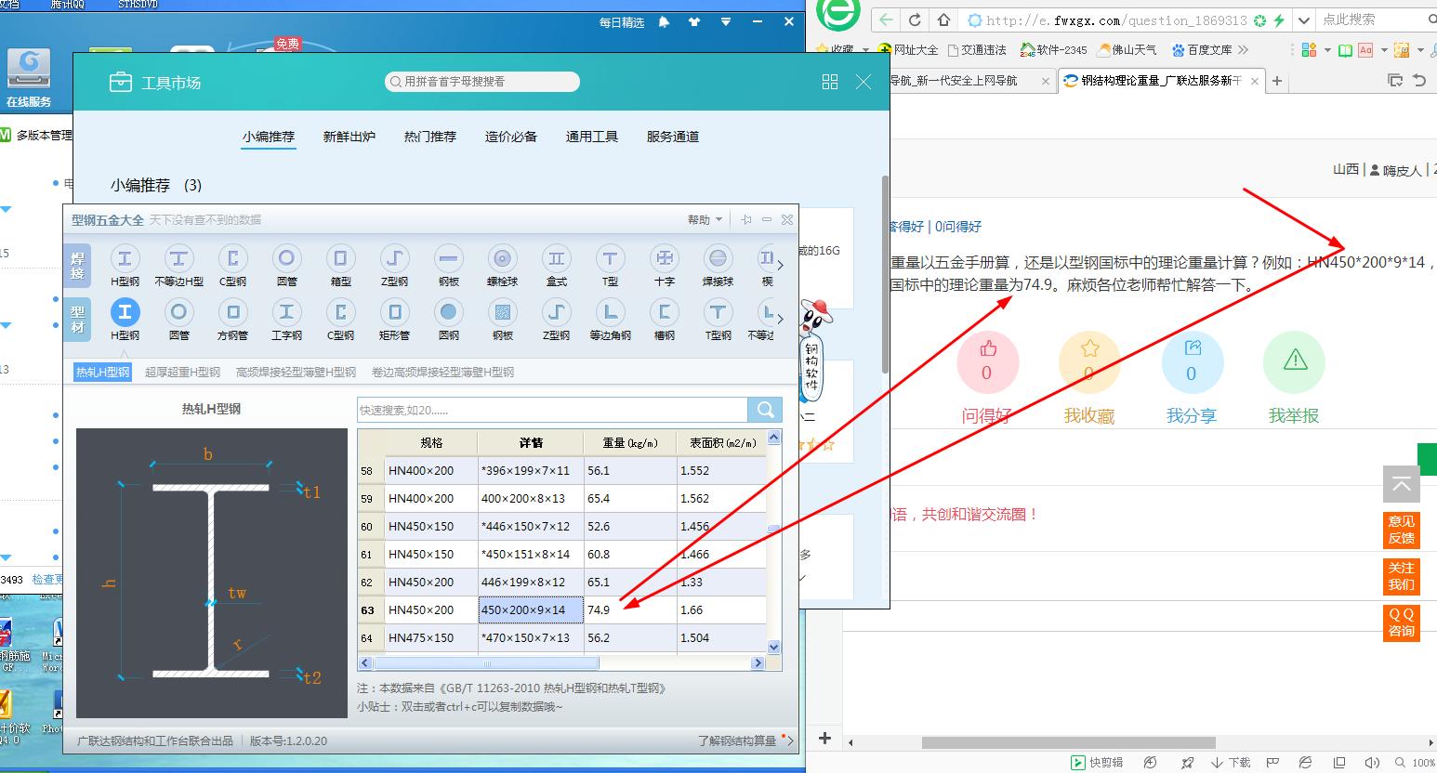Click weight cell 56.1 in row 58
1437x773 pixels.
pyautogui.click(x=629, y=471)
